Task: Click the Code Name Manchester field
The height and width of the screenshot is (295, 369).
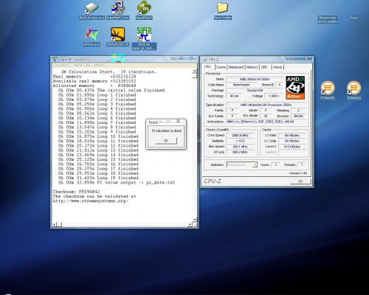Action: tap(241, 85)
